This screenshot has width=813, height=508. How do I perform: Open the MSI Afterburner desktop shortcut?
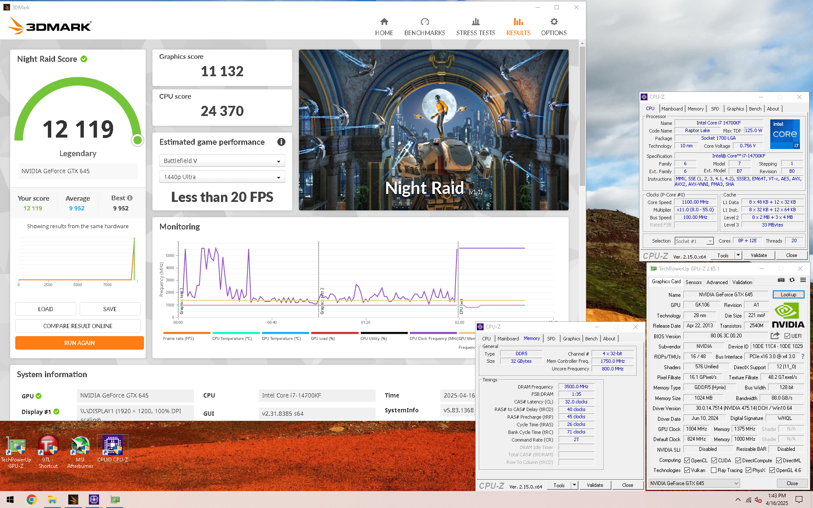tap(80, 451)
